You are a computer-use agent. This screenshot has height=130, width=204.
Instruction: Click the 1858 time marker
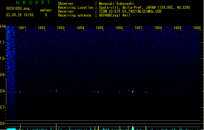158,28
